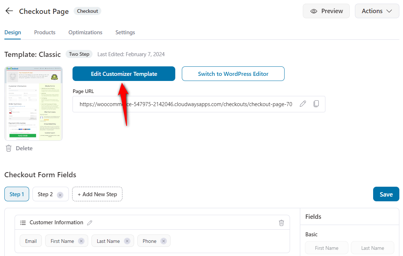
Task: Rename Customer Information using its pencil icon
Action: click(90, 222)
